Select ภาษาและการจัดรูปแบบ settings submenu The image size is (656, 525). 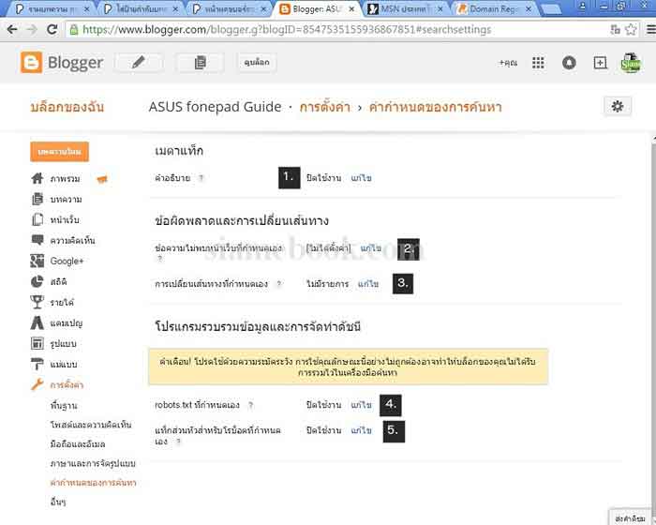tap(93, 463)
